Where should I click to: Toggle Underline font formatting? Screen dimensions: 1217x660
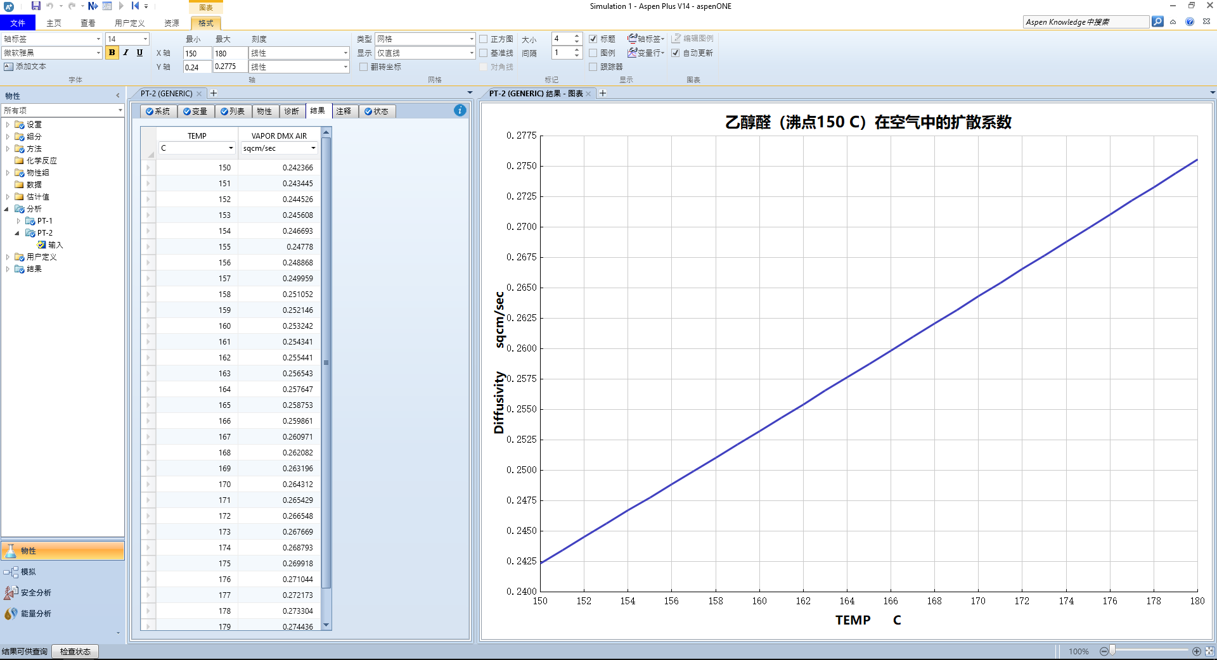tap(139, 53)
